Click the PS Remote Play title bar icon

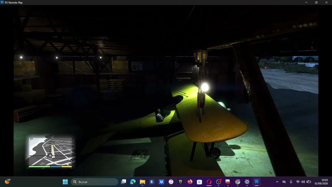[x=2, y=2]
